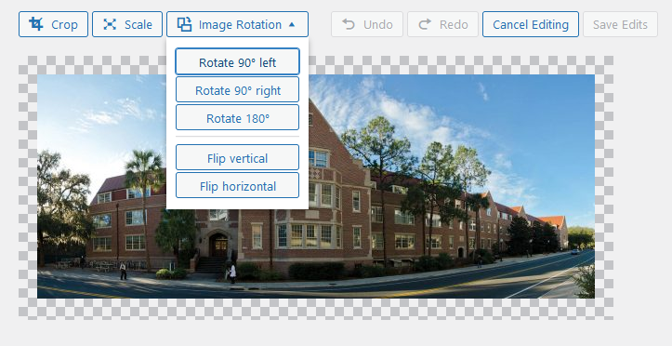Click the Save Edits button
The height and width of the screenshot is (346, 672).
620,24
